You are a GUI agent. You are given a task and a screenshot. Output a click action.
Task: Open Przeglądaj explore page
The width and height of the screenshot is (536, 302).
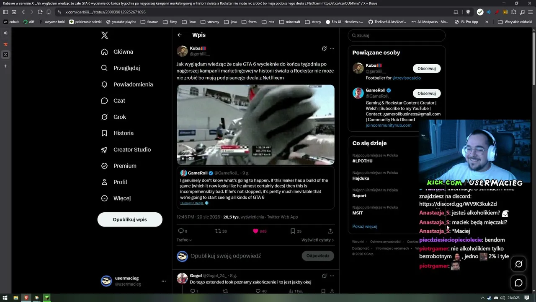tap(121, 68)
